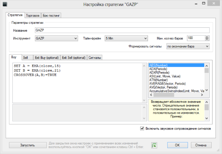Open the Exit Sell (optional) tab
222x154 pixels.
(74, 57)
